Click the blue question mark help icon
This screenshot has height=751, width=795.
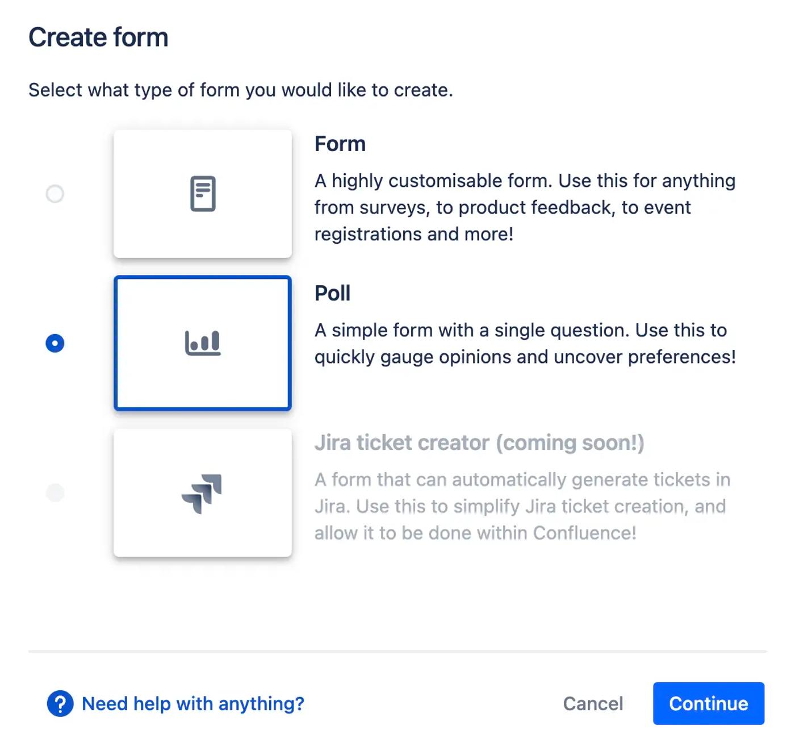pyautogui.click(x=60, y=703)
